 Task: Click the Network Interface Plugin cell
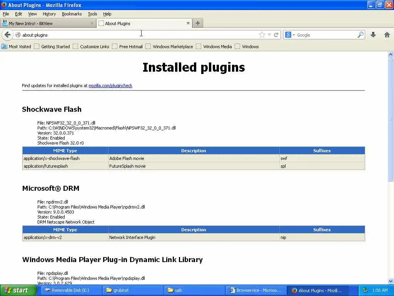point(194,237)
